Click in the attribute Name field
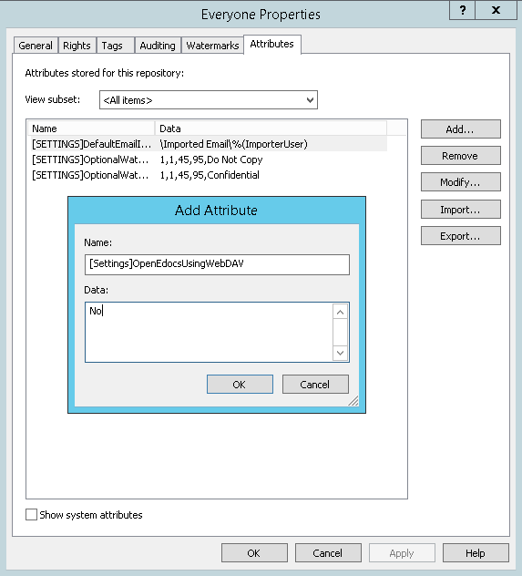 [217, 264]
